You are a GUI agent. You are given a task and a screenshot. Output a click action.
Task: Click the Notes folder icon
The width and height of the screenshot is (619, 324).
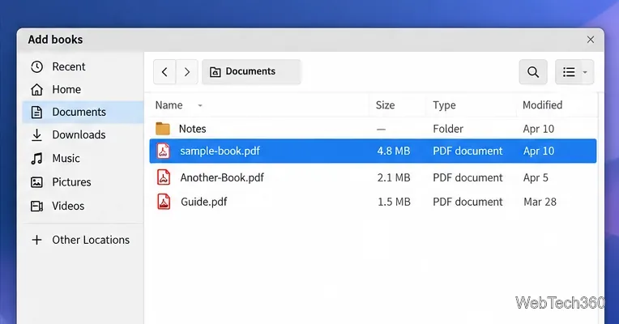coord(163,129)
